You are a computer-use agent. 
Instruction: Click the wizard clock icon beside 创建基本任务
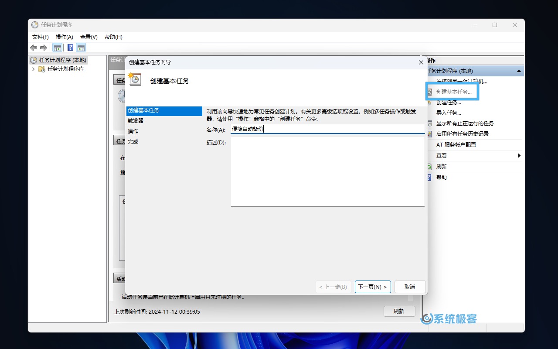[x=135, y=79]
